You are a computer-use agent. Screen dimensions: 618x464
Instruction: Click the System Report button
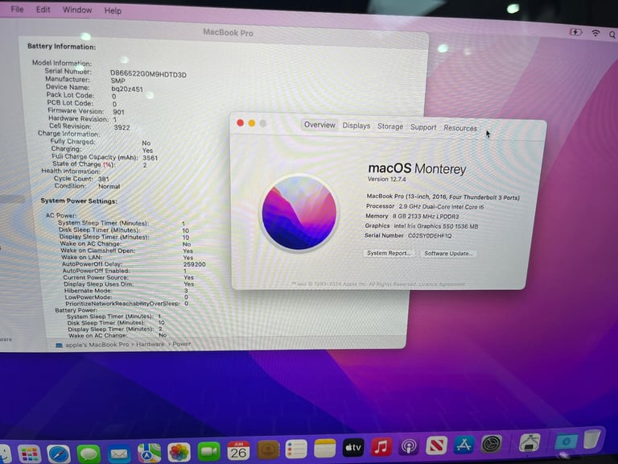(388, 253)
